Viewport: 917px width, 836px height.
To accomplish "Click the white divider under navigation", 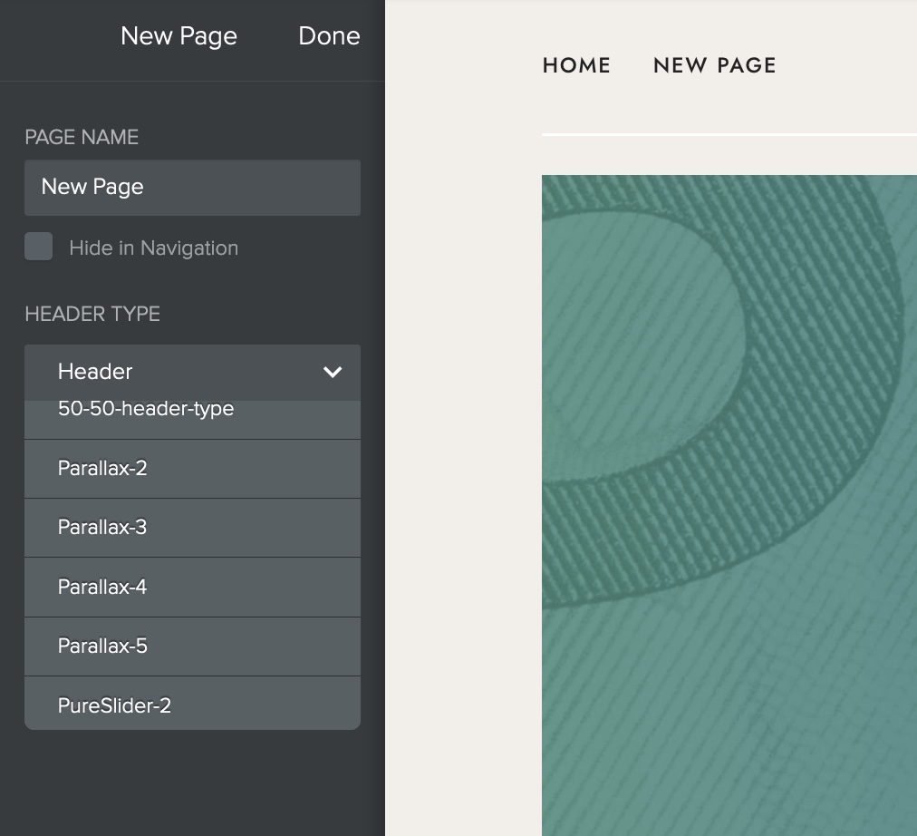I will tap(729, 134).
